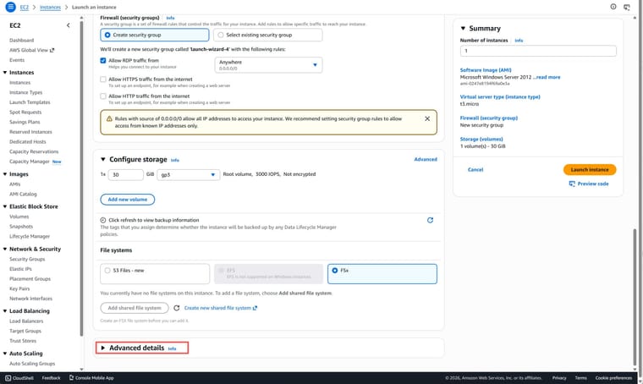Collapse the Auto Scaling sidebar group
The image size is (643, 384).
pyautogui.click(x=5, y=354)
